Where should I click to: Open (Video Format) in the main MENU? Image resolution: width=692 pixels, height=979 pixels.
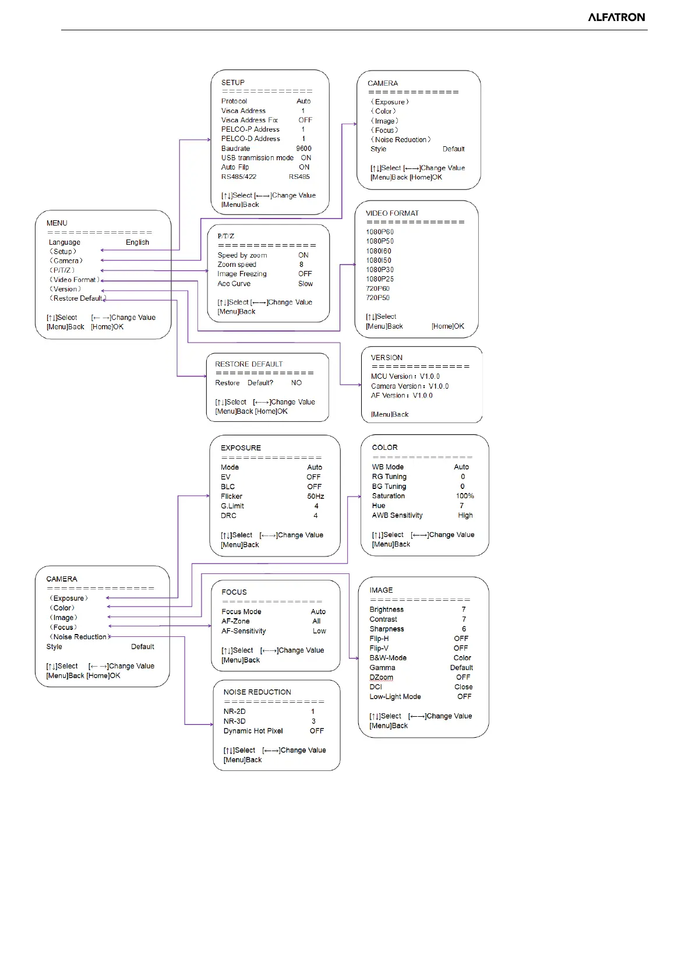pos(75,280)
